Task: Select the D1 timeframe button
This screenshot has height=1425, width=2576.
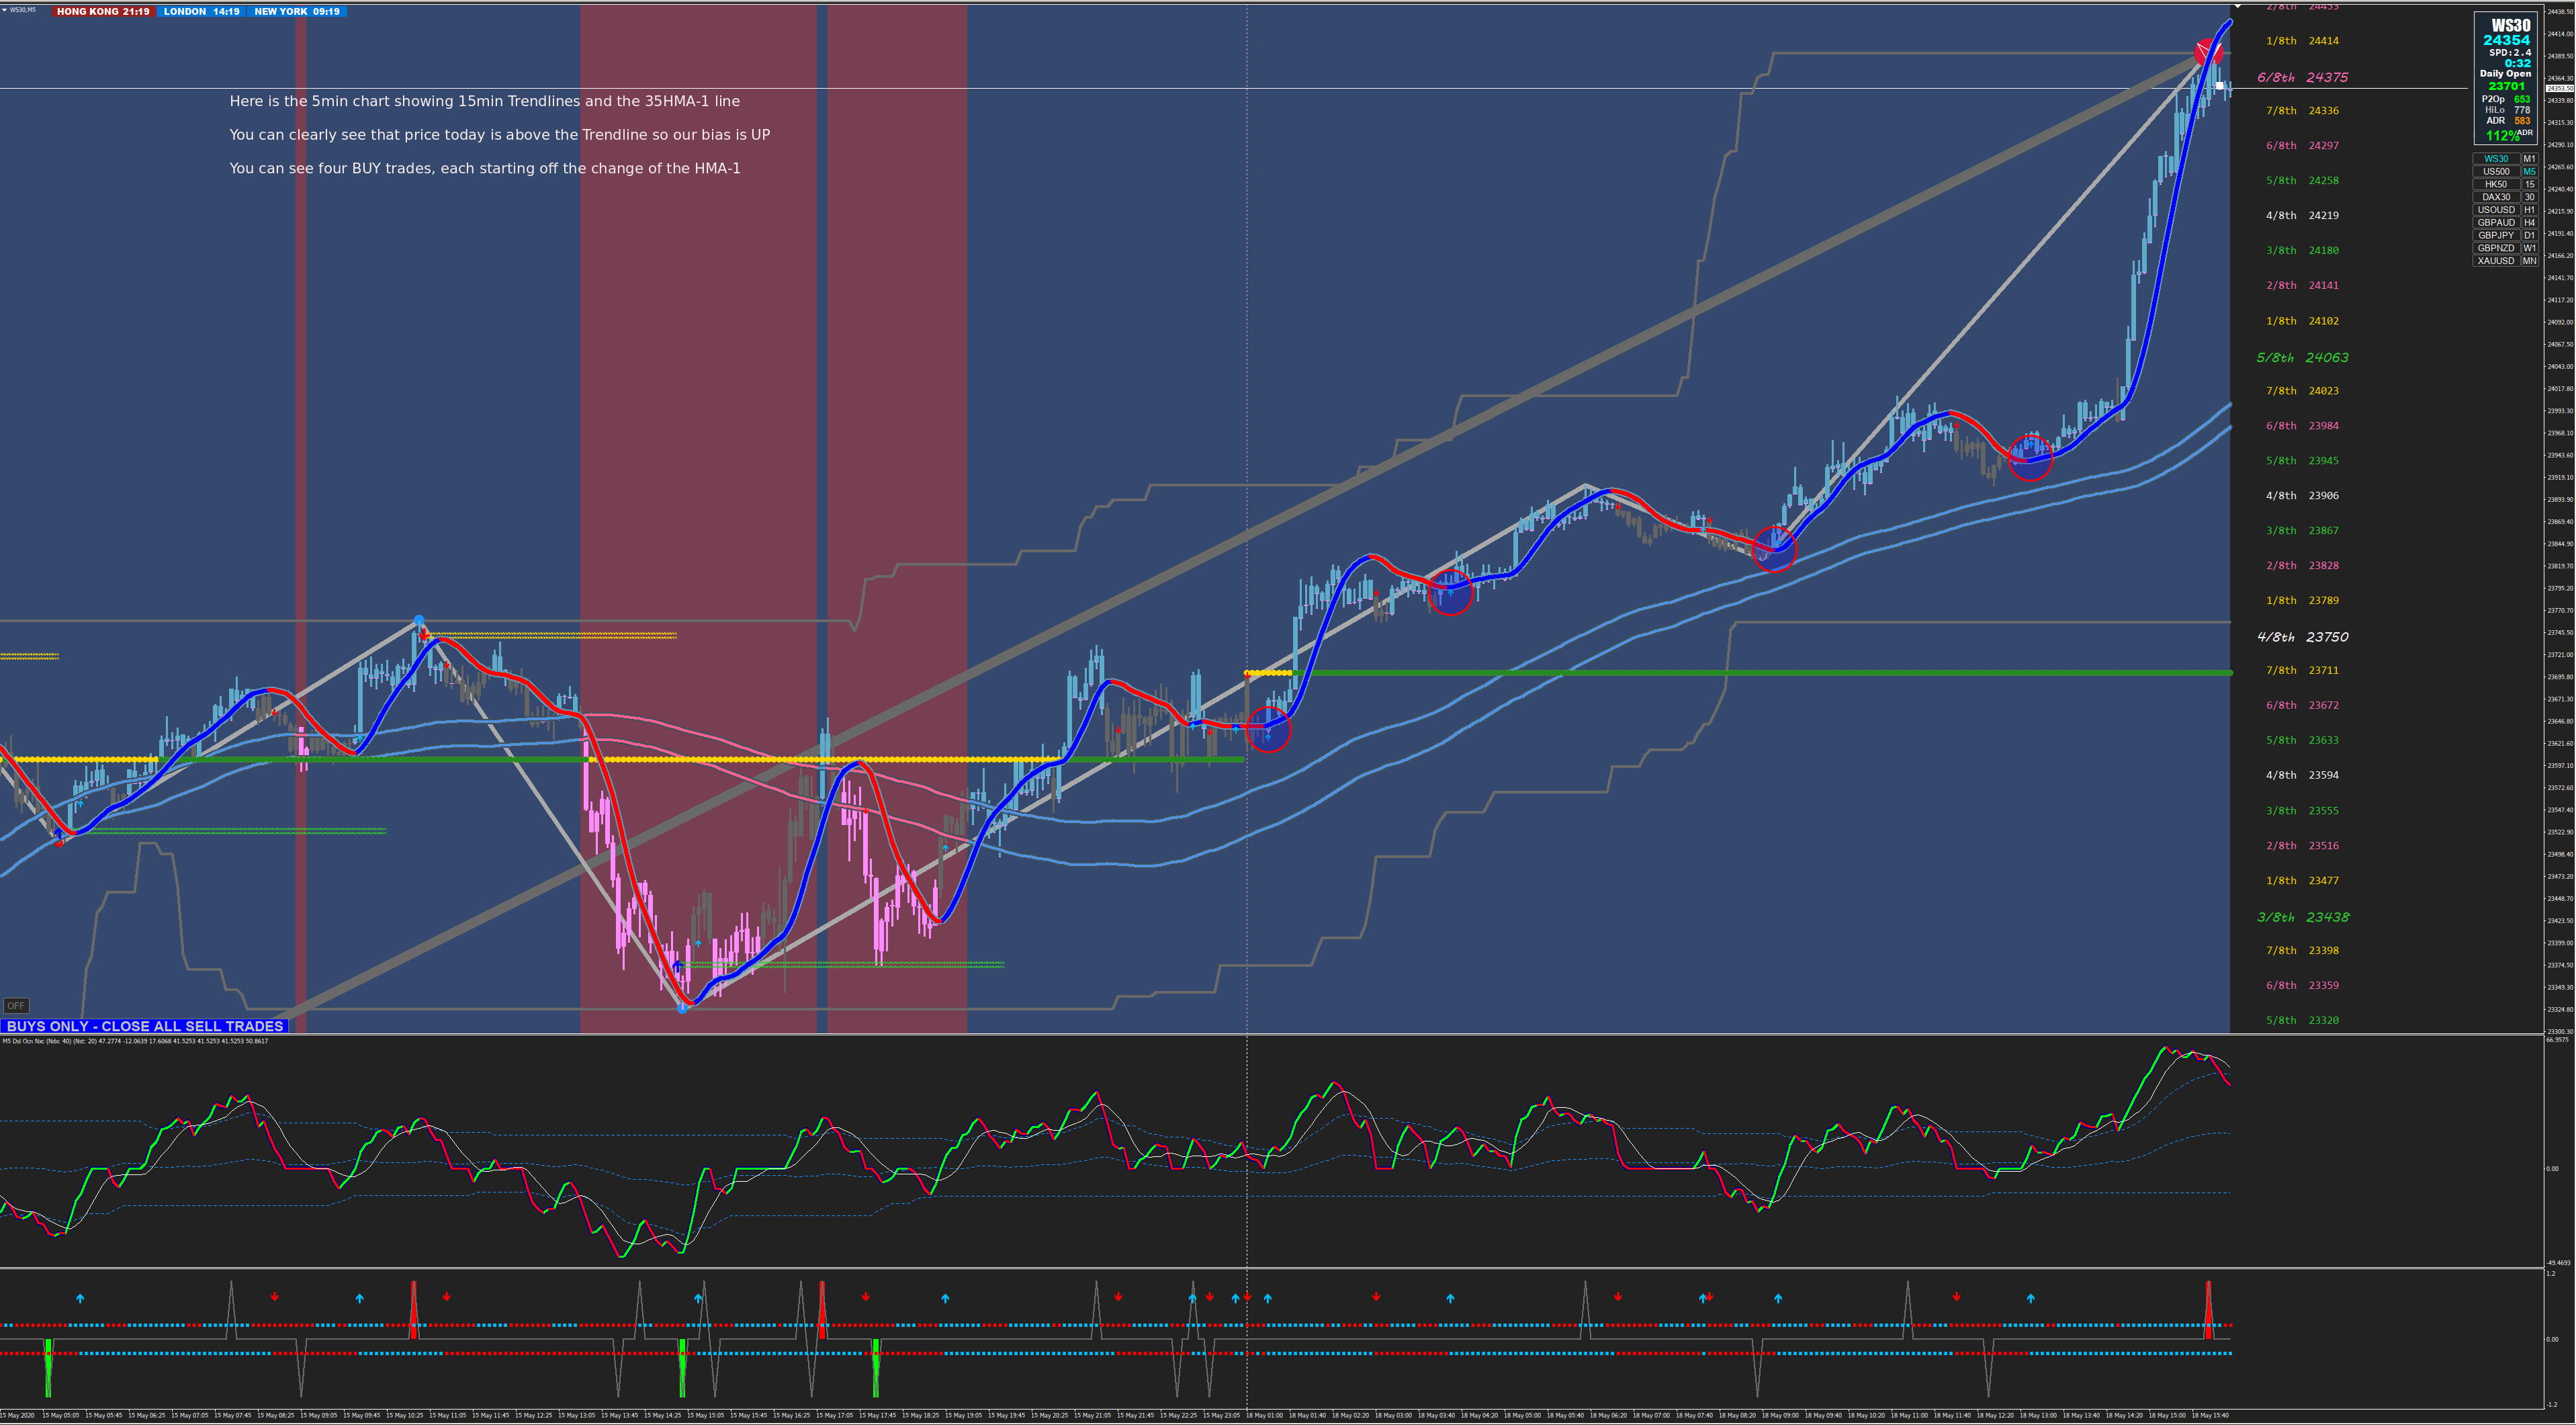Action: pyautogui.click(x=2529, y=235)
